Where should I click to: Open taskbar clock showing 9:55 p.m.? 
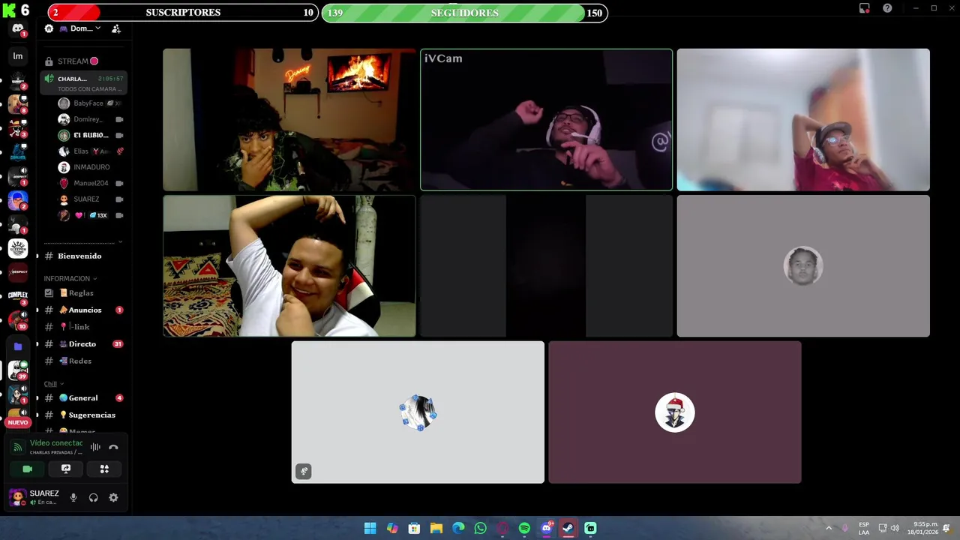(922, 528)
